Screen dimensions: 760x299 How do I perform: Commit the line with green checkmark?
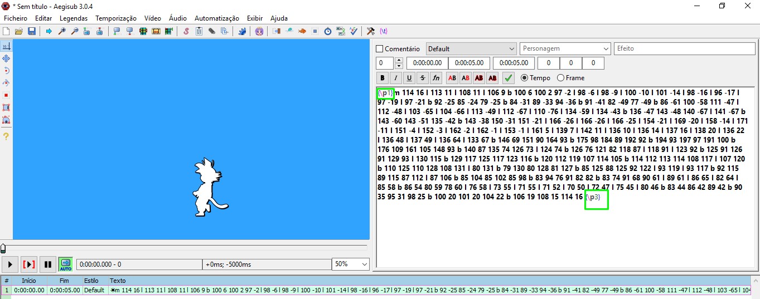point(508,78)
